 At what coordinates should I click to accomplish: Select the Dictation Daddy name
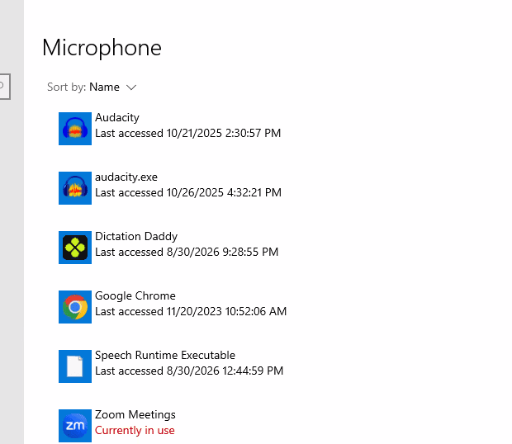tap(136, 236)
